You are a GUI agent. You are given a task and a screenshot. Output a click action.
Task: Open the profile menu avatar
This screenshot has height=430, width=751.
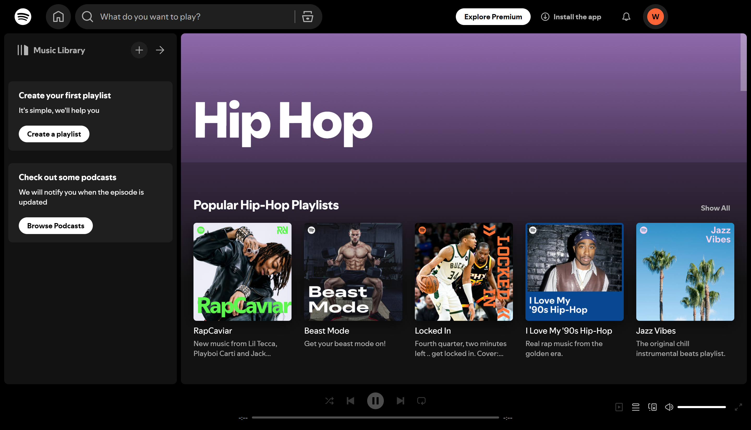coord(655,16)
